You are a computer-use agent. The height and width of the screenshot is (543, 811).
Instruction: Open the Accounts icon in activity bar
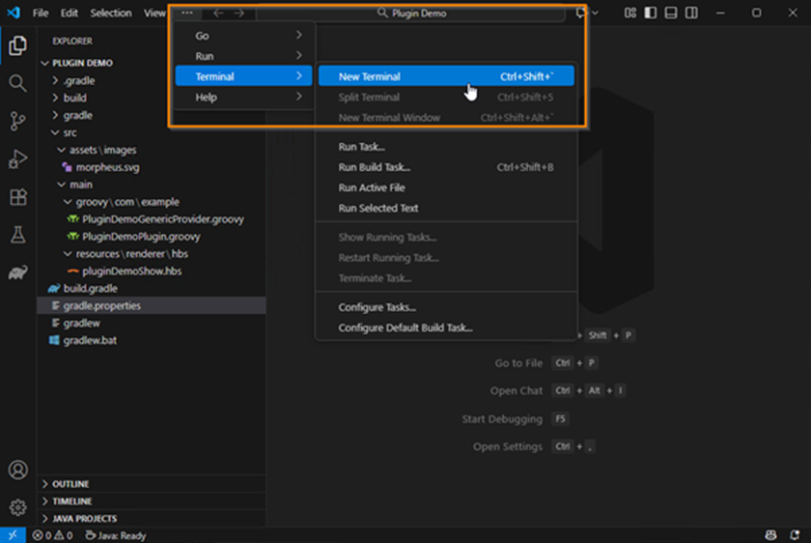[x=17, y=470]
